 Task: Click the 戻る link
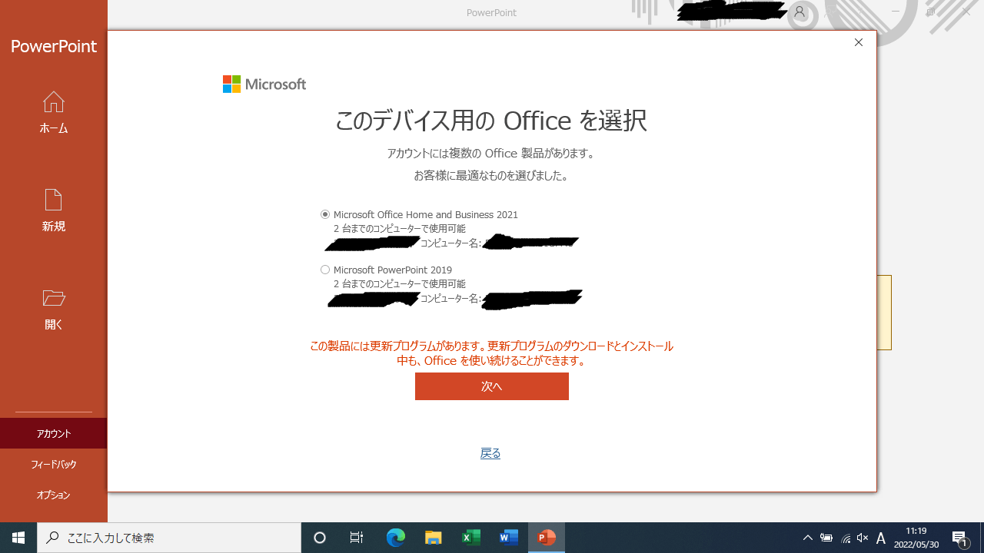[490, 453]
